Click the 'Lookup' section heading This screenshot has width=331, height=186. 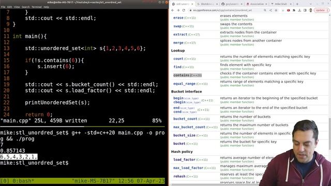tap(178, 51)
